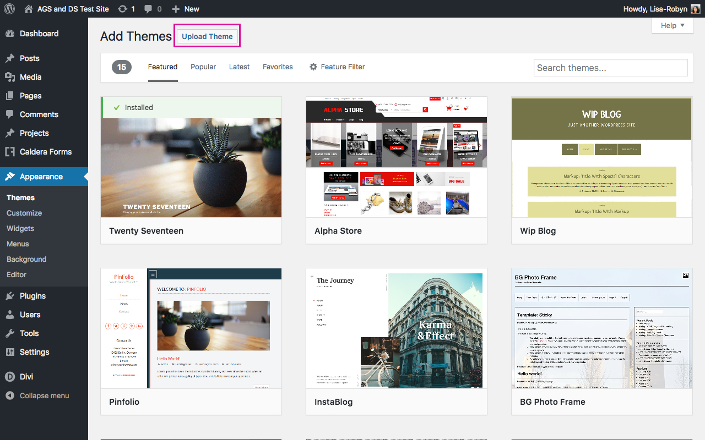Open Background under Appearance
This screenshot has width=705, height=440.
coord(26,259)
